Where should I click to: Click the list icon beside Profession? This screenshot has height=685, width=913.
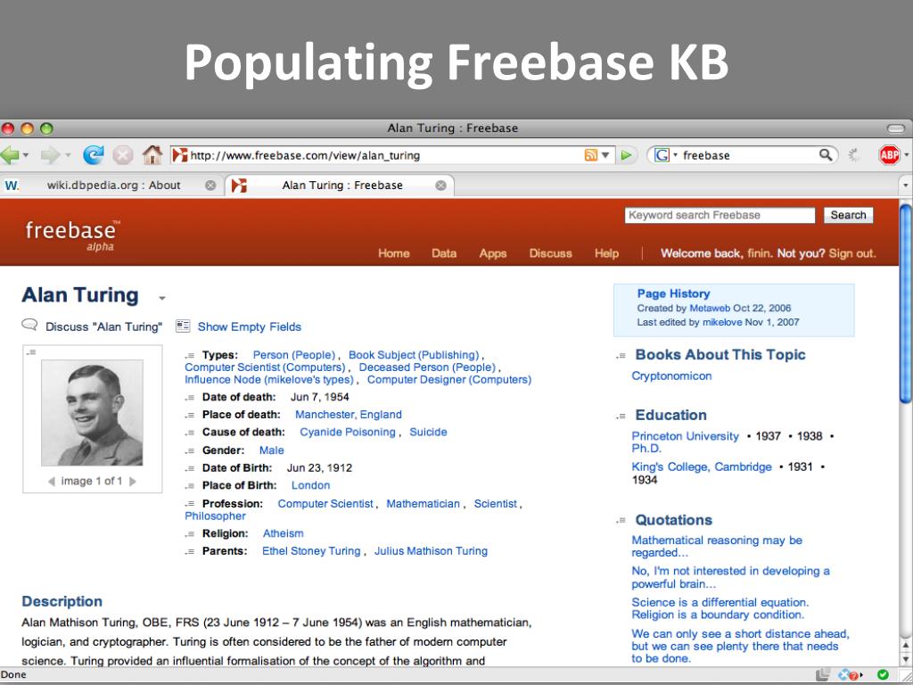(x=189, y=504)
